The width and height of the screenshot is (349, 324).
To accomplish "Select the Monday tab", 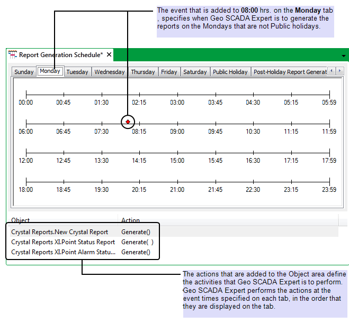I will point(50,71).
